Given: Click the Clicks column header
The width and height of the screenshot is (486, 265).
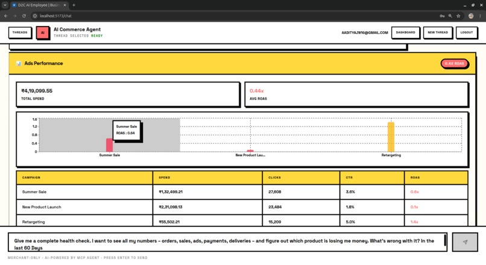Looking at the screenshot, I should pos(301,178).
